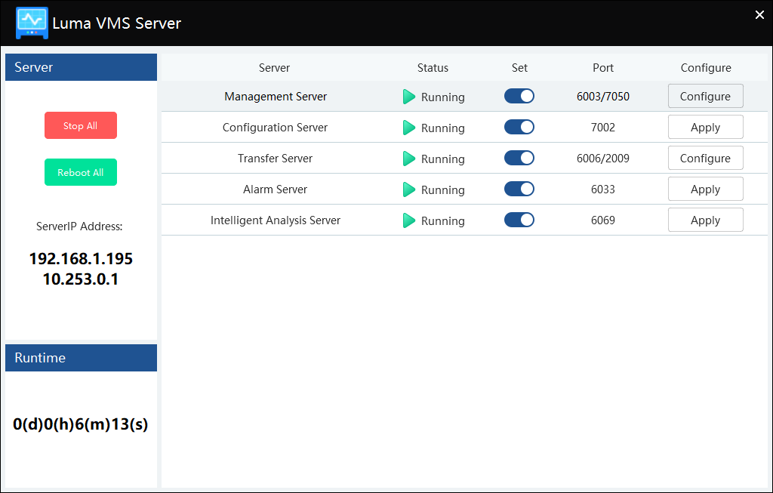This screenshot has width=773, height=493.
Task: Click the green Running icon for Transfer Server
Action: pyautogui.click(x=408, y=159)
